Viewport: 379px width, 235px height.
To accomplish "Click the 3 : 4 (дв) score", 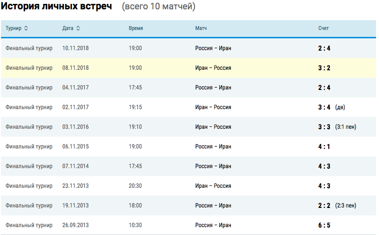I will [331, 107].
